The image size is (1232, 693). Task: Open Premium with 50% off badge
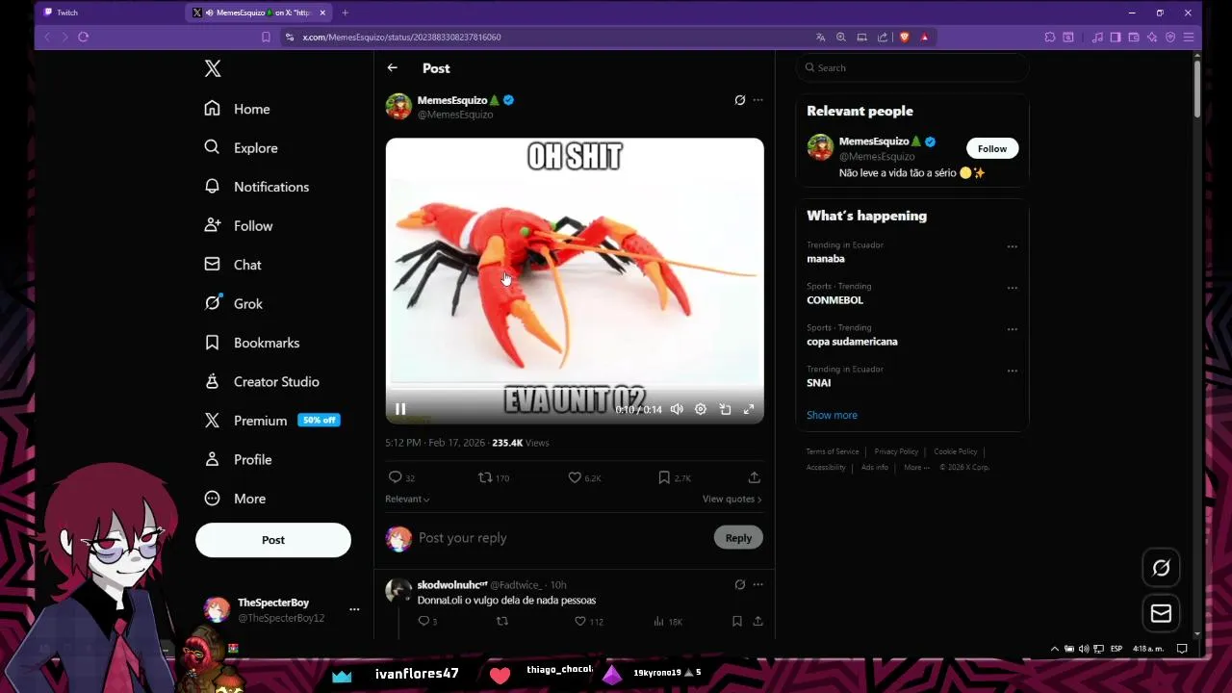271,421
